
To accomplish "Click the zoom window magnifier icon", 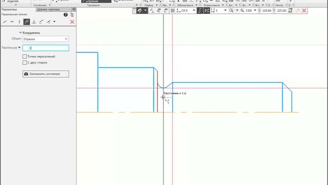I will click(x=231, y=10).
